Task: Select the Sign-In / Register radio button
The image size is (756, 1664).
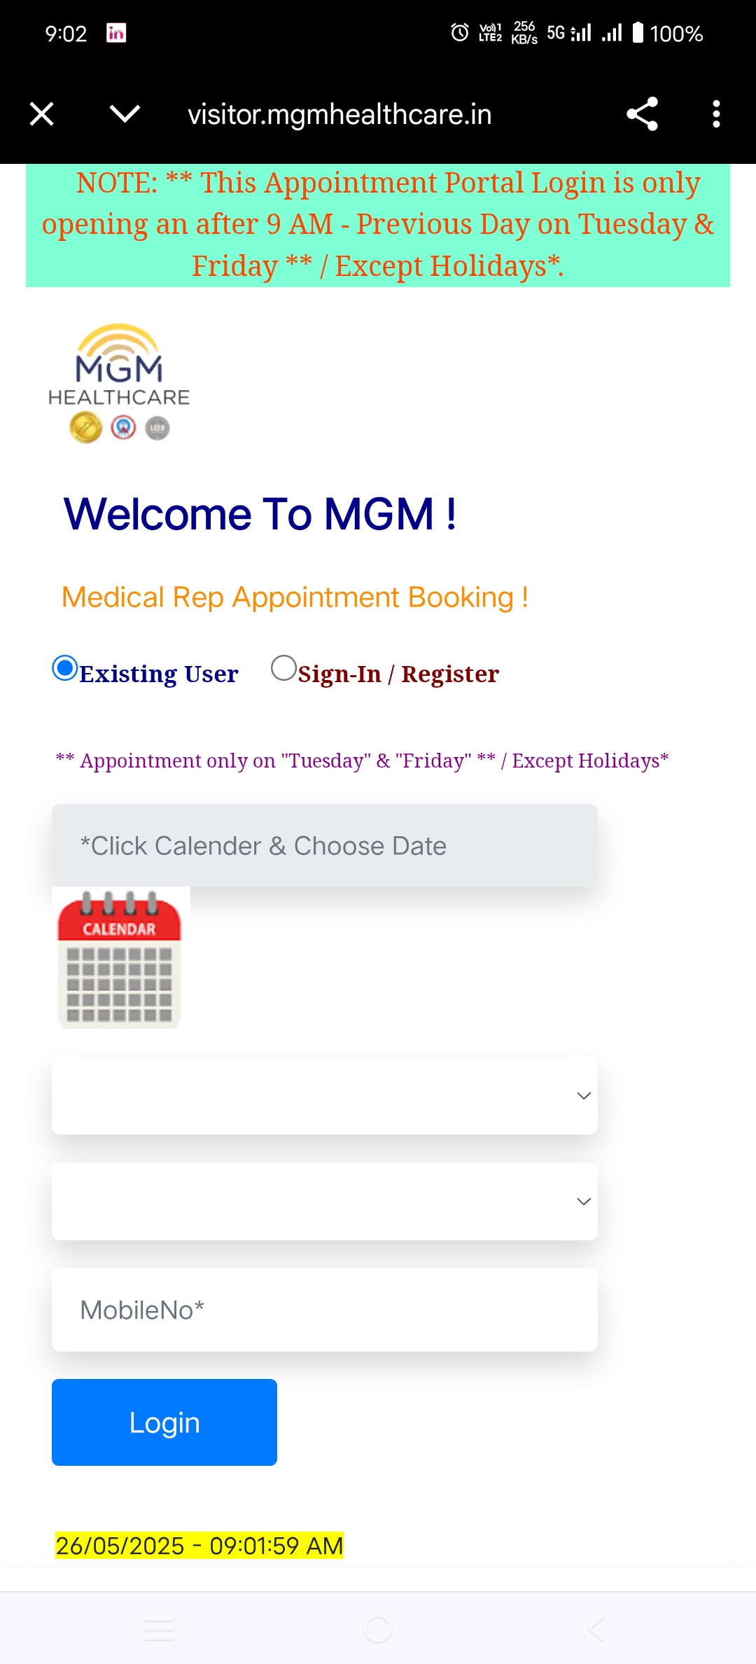Action: (283, 668)
